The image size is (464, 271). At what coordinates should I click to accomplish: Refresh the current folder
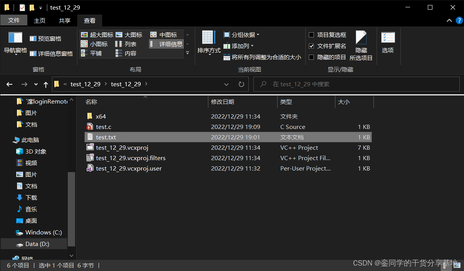click(241, 84)
